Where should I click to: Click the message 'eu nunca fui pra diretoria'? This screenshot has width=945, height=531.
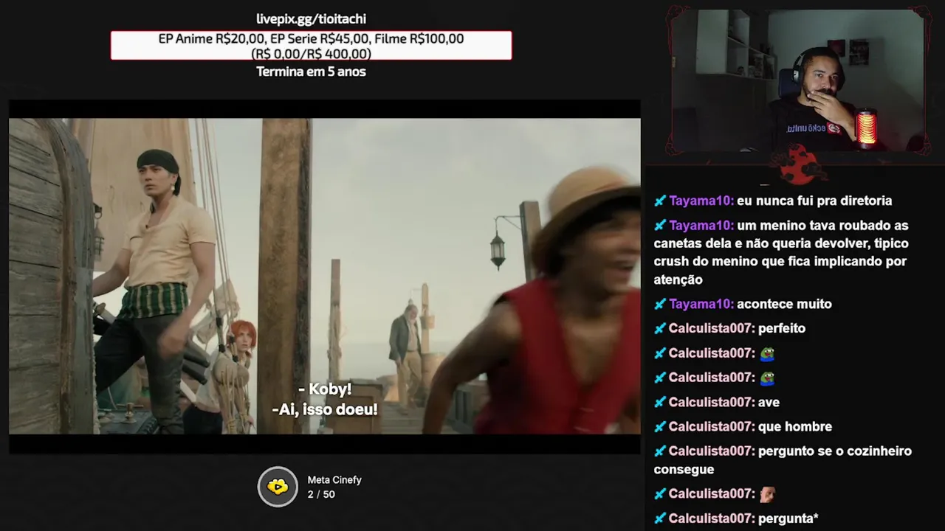(814, 201)
